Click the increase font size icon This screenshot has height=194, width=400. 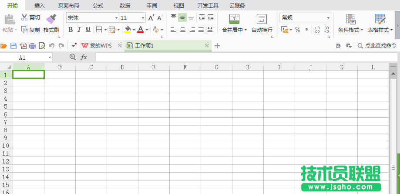[x=151, y=18]
